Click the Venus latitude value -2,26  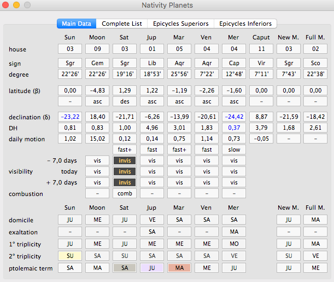(x=207, y=90)
